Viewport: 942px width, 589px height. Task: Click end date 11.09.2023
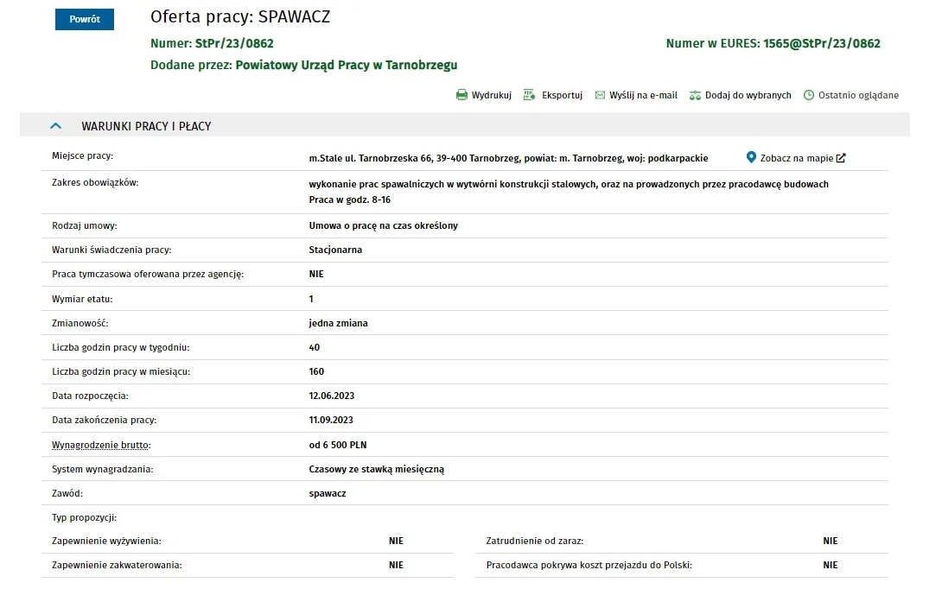click(331, 420)
